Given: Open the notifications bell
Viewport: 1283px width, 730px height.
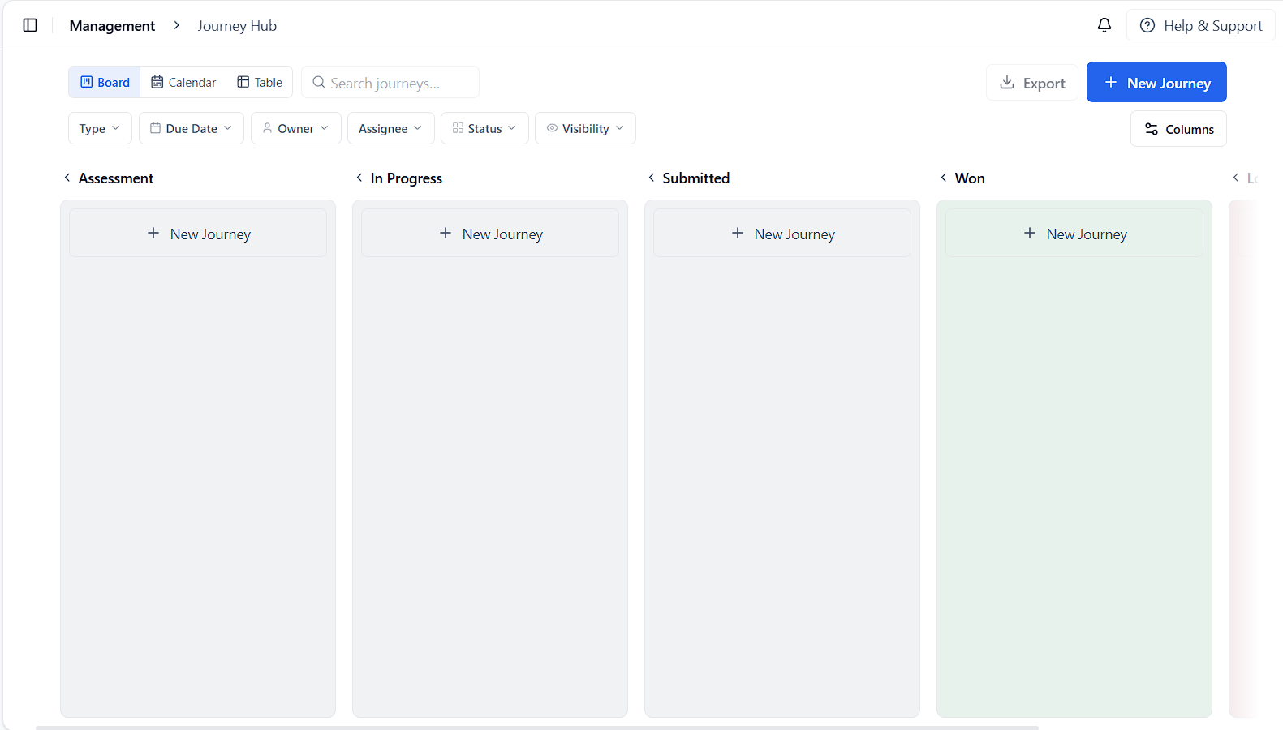Looking at the screenshot, I should [1104, 25].
